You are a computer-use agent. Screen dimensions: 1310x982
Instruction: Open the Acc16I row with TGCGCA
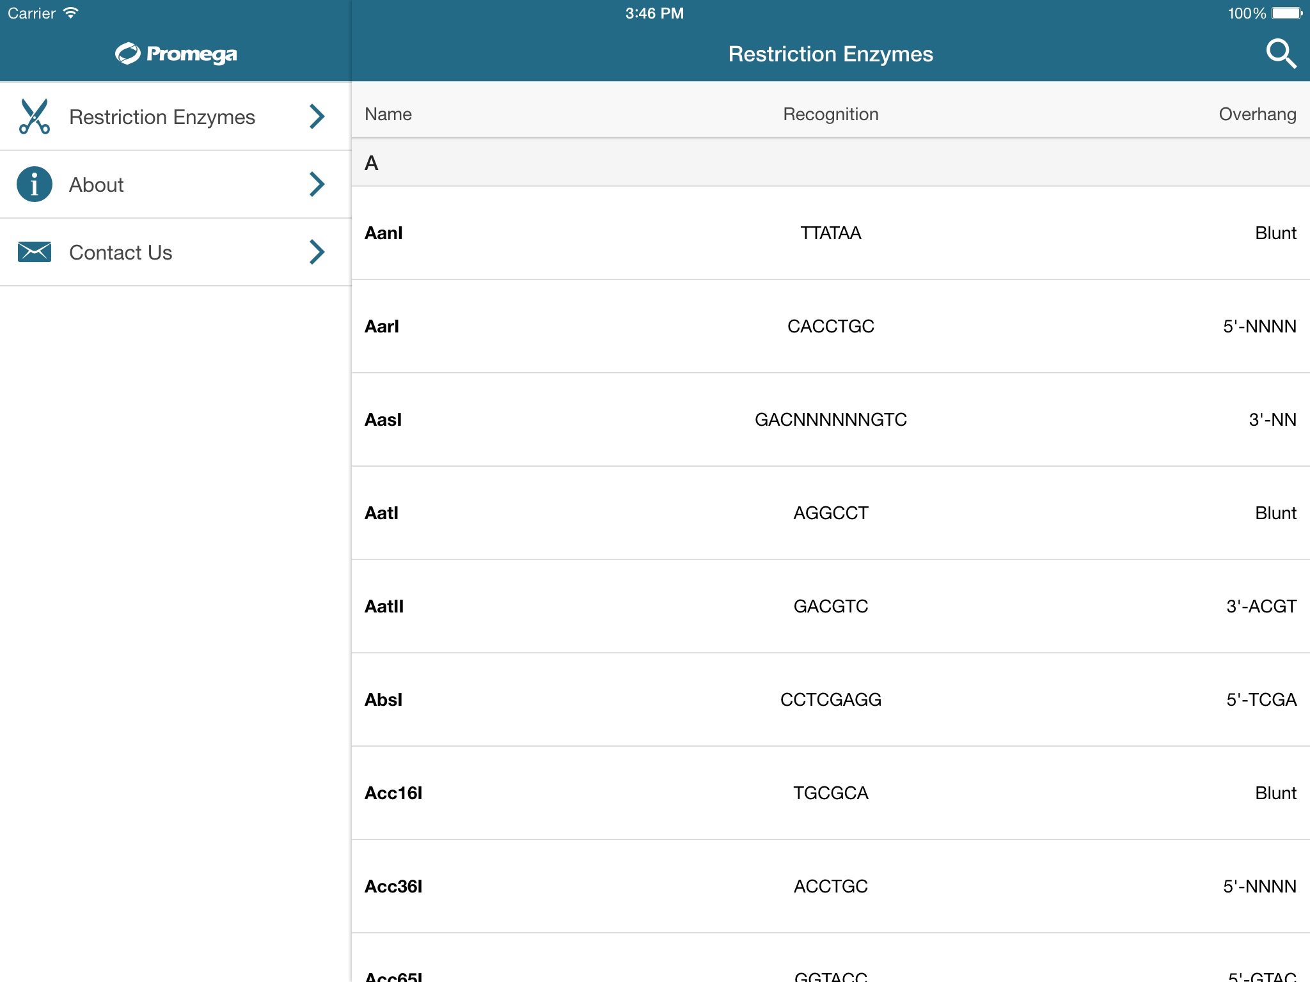pos(830,793)
